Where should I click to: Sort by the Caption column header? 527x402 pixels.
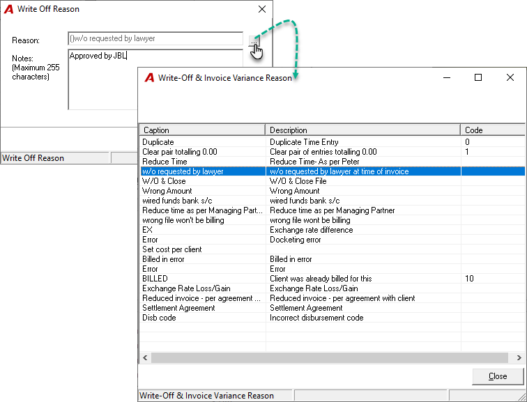pyautogui.click(x=202, y=130)
